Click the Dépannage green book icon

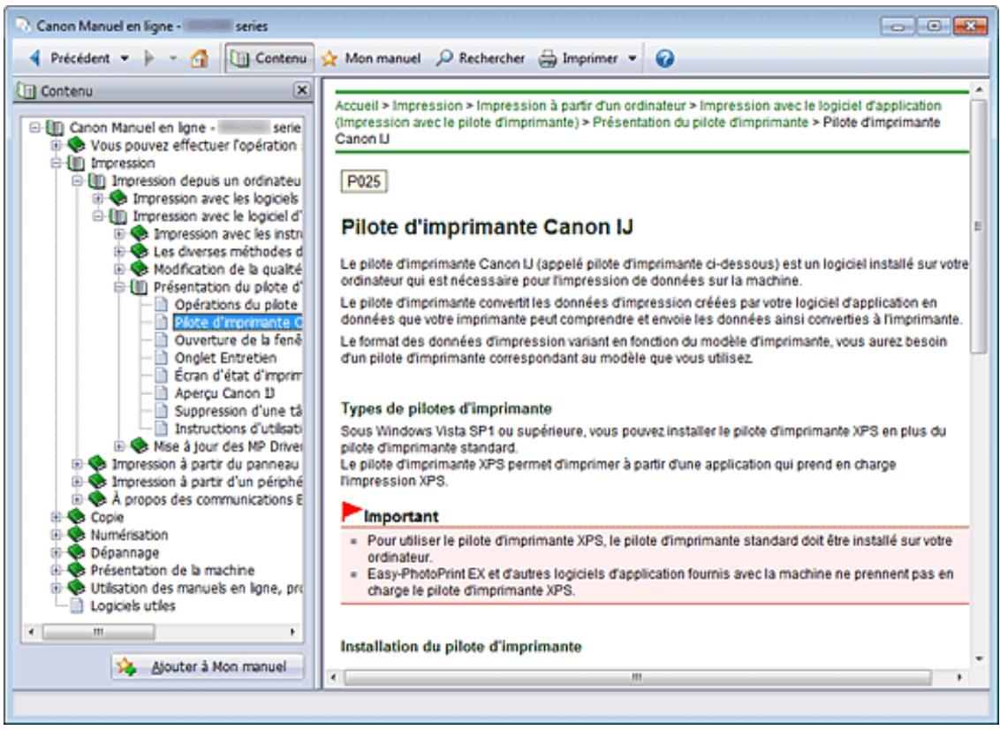click(x=76, y=552)
